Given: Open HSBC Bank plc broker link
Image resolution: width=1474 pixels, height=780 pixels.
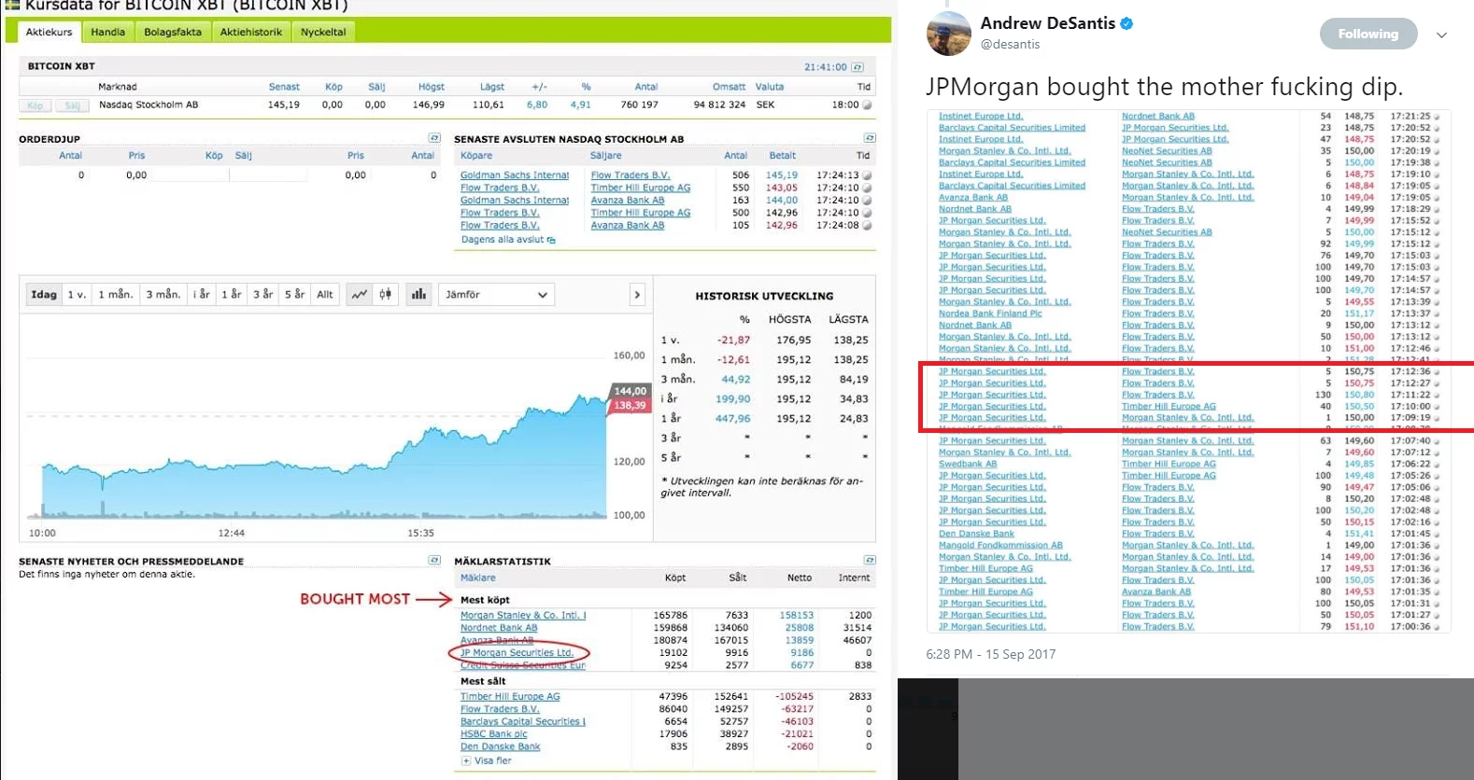Looking at the screenshot, I should point(493,734).
